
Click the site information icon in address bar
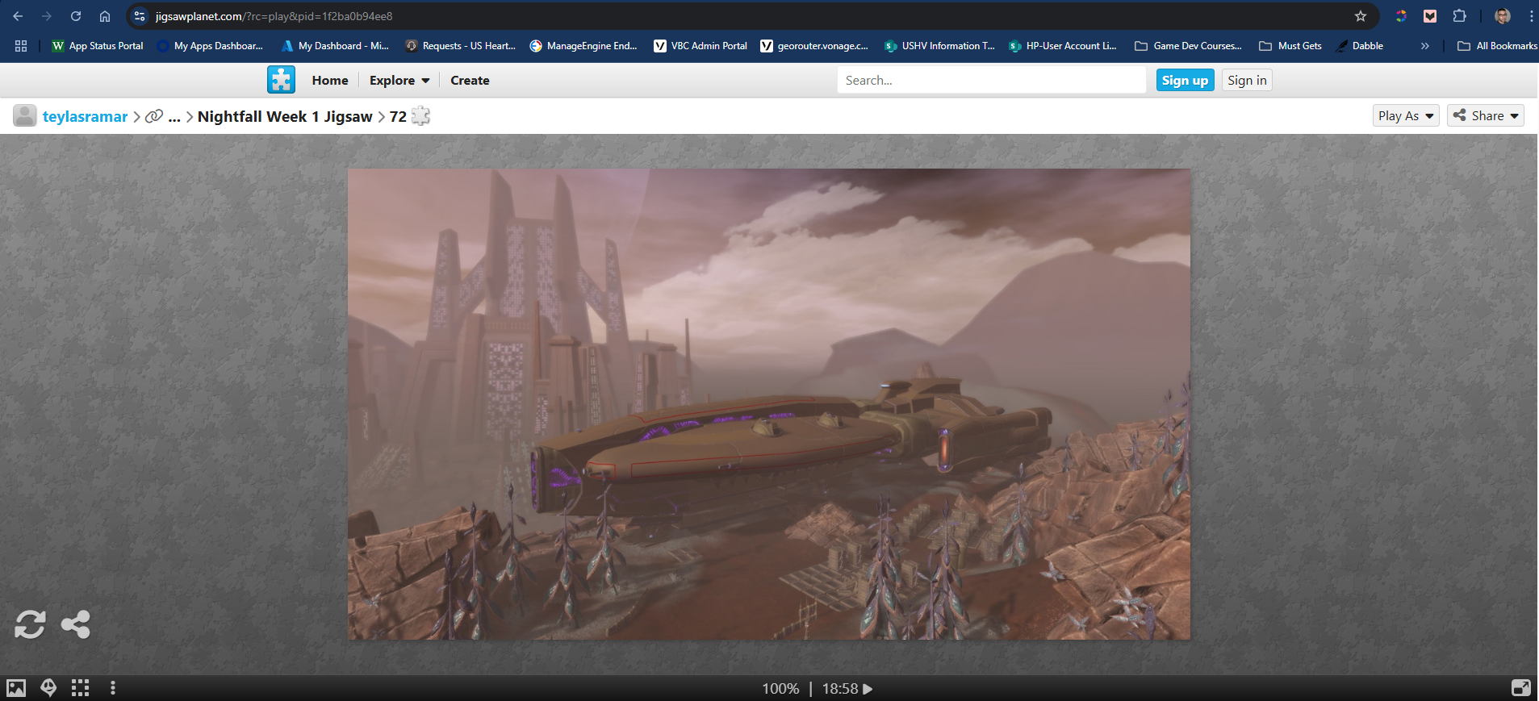(x=140, y=16)
